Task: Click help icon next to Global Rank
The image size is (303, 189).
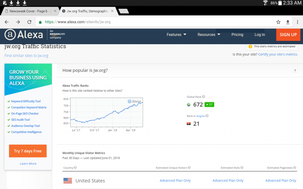Action: point(204,97)
